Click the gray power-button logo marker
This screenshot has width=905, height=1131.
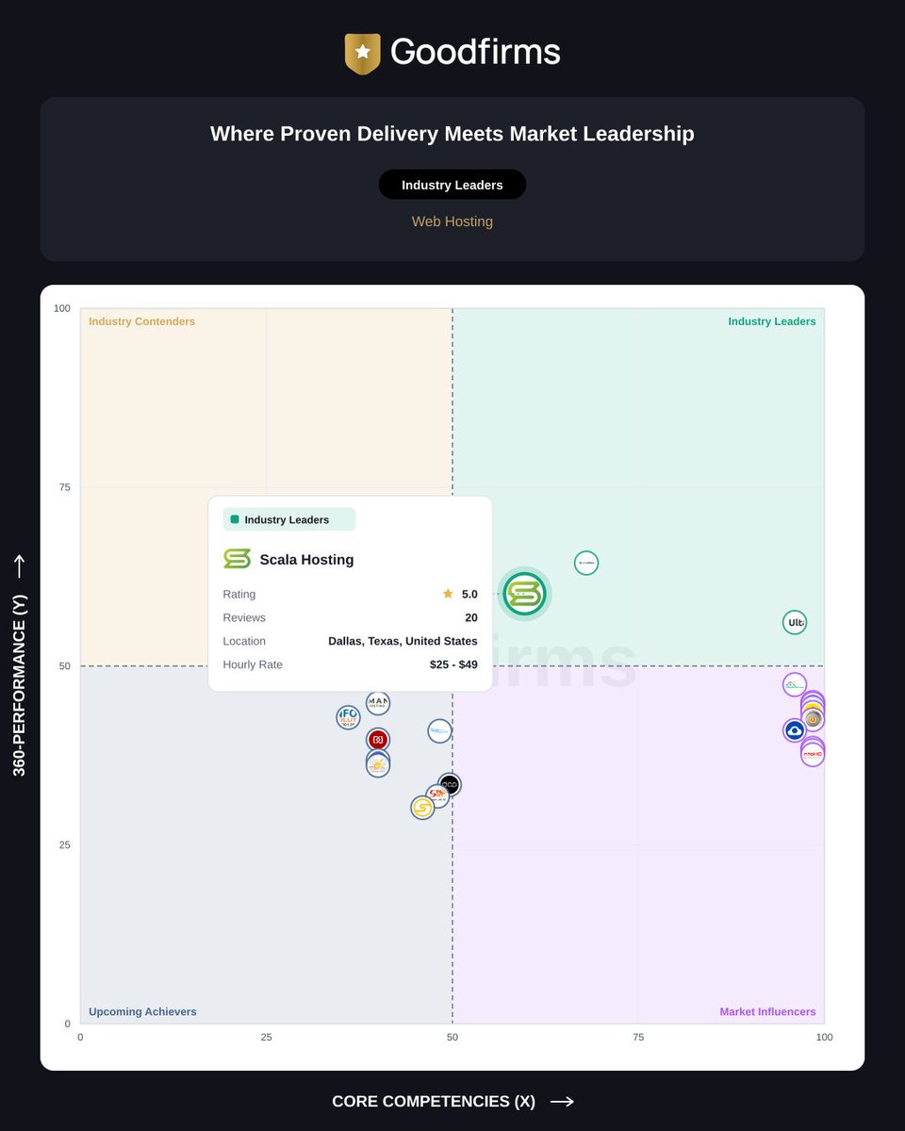pos(813,719)
